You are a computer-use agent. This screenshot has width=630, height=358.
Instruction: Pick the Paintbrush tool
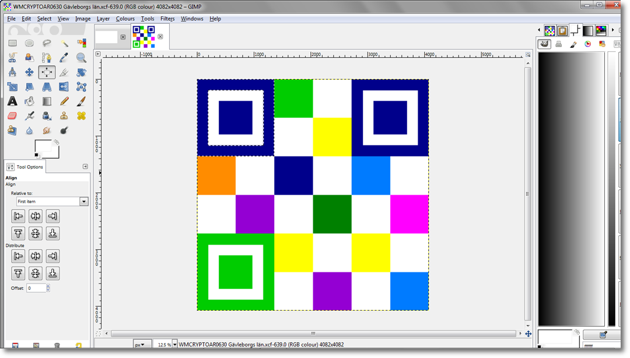(82, 101)
